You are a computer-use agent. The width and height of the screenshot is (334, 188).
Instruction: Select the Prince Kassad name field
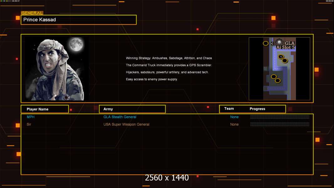pos(79,20)
